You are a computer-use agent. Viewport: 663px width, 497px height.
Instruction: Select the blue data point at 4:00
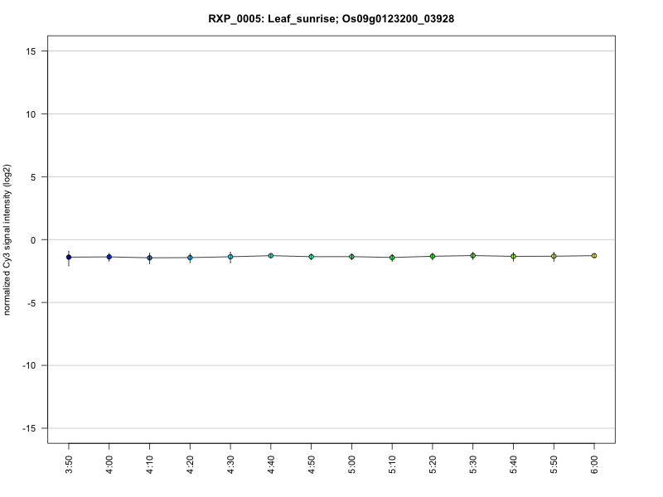(x=109, y=257)
